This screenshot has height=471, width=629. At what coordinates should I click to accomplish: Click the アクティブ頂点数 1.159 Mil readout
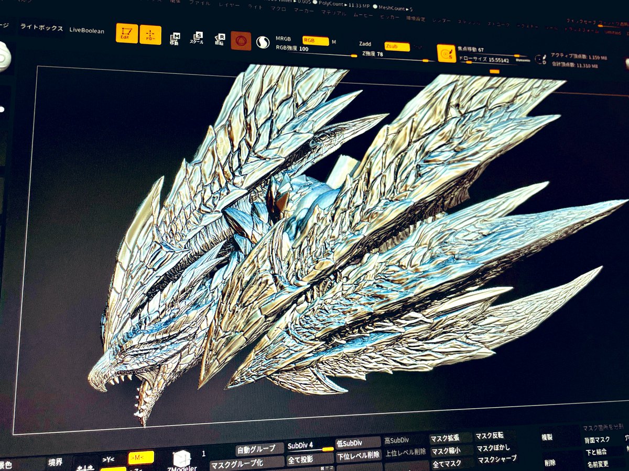point(579,56)
